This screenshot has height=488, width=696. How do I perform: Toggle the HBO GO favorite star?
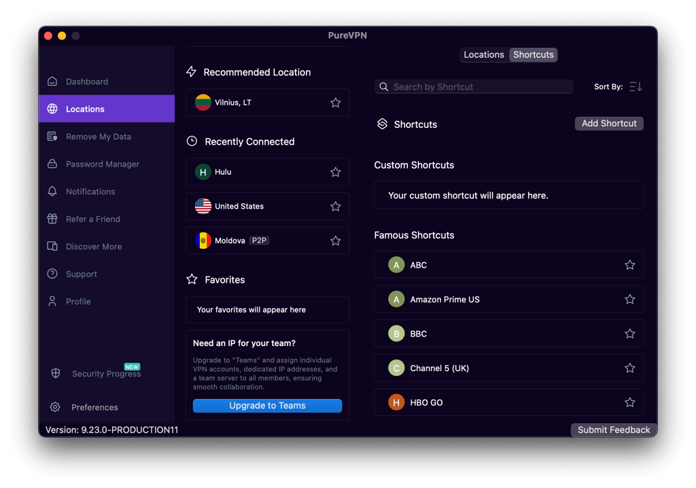point(630,403)
